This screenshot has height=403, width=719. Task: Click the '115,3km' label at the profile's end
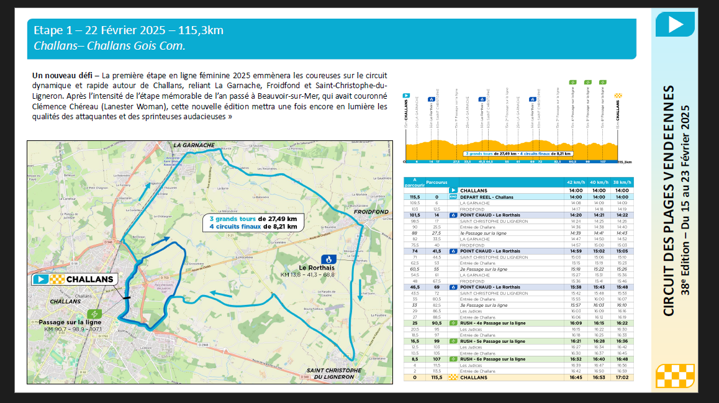click(x=625, y=162)
